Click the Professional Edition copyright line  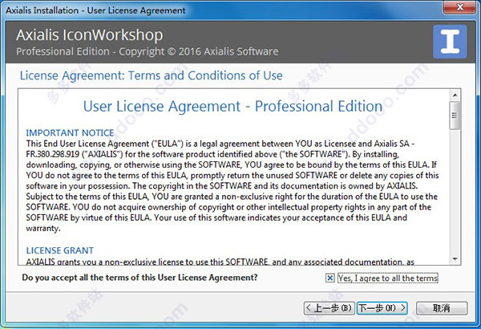pyautogui.click(x=148, y=51)
